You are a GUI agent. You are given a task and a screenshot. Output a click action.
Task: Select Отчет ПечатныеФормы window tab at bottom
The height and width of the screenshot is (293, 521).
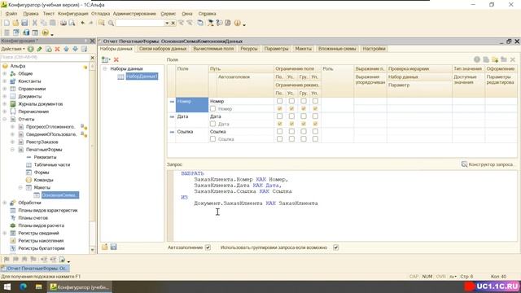35,268
